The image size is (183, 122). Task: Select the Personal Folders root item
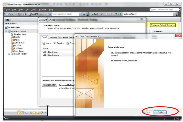19,31
